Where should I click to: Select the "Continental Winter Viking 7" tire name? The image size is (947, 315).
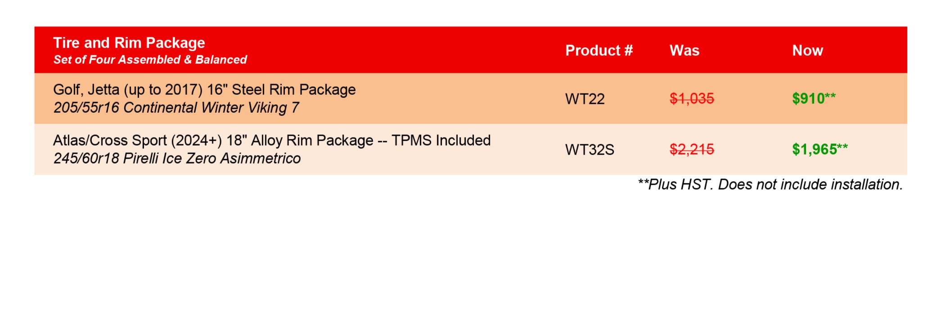point(211,108)
